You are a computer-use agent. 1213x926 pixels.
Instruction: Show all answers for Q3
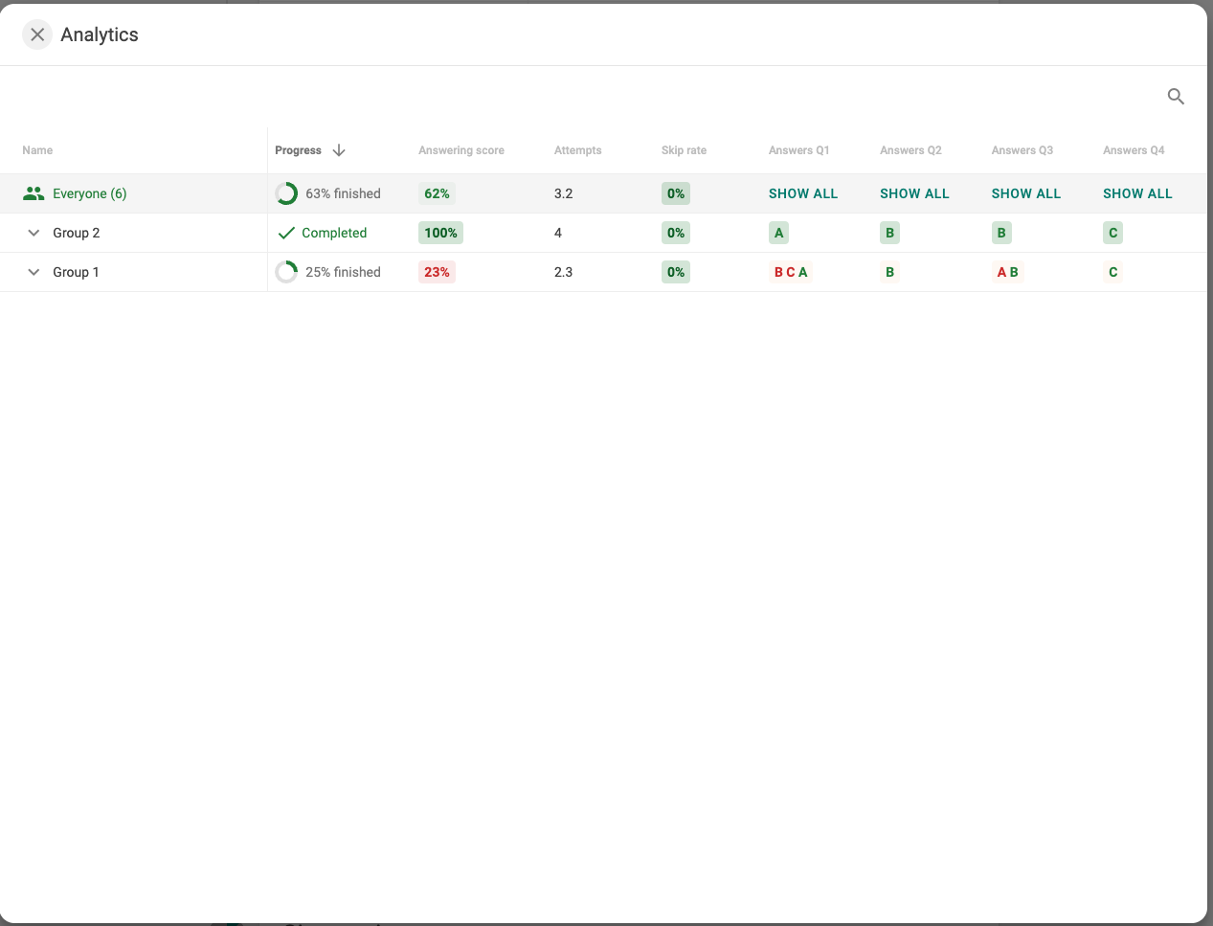(1026, 193)
